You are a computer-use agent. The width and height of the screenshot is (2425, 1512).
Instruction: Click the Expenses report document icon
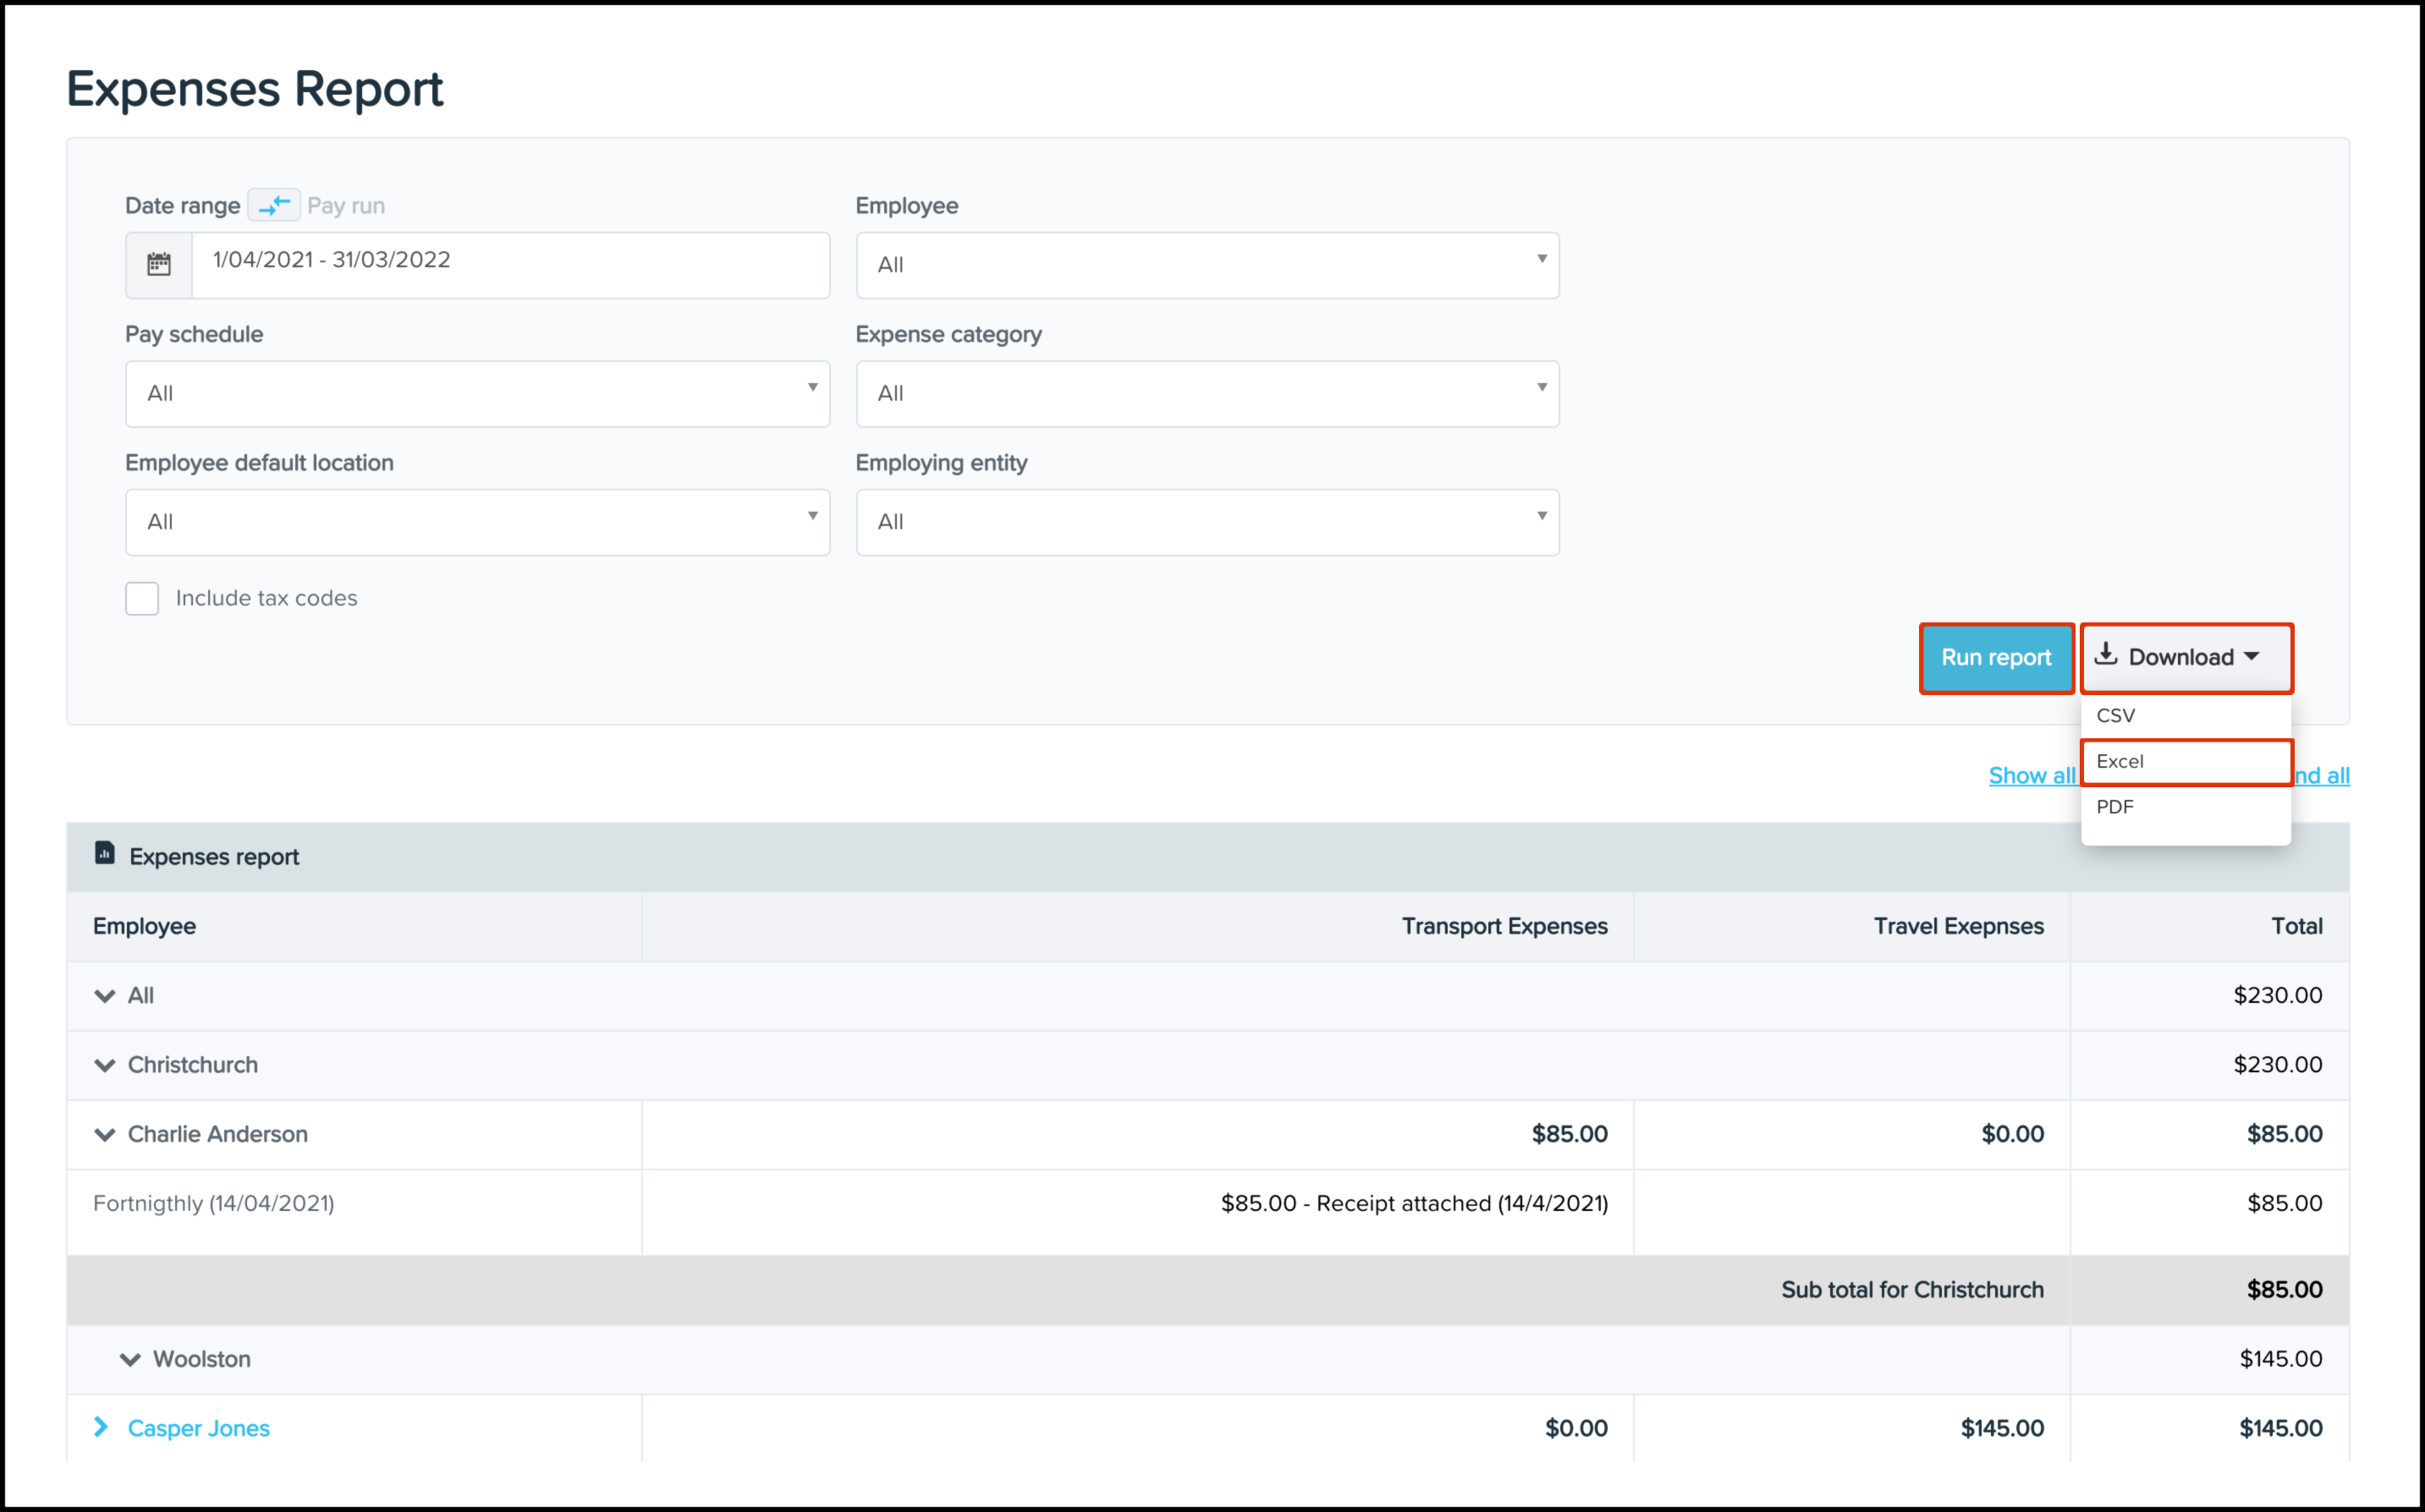click(104, 853)
